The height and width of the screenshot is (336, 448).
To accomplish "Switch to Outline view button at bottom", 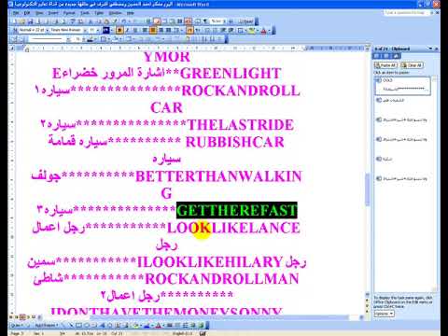I will point(29,317).
